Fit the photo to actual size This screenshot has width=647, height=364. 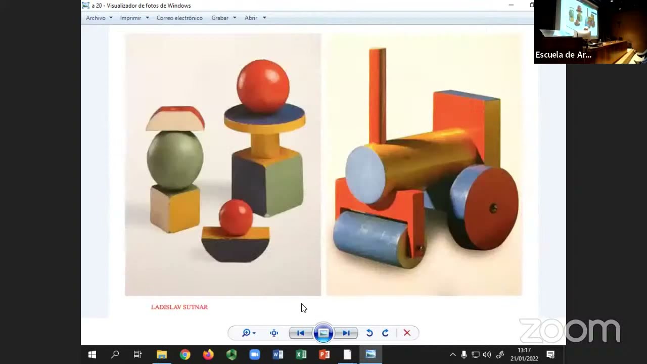pos(274,333)
